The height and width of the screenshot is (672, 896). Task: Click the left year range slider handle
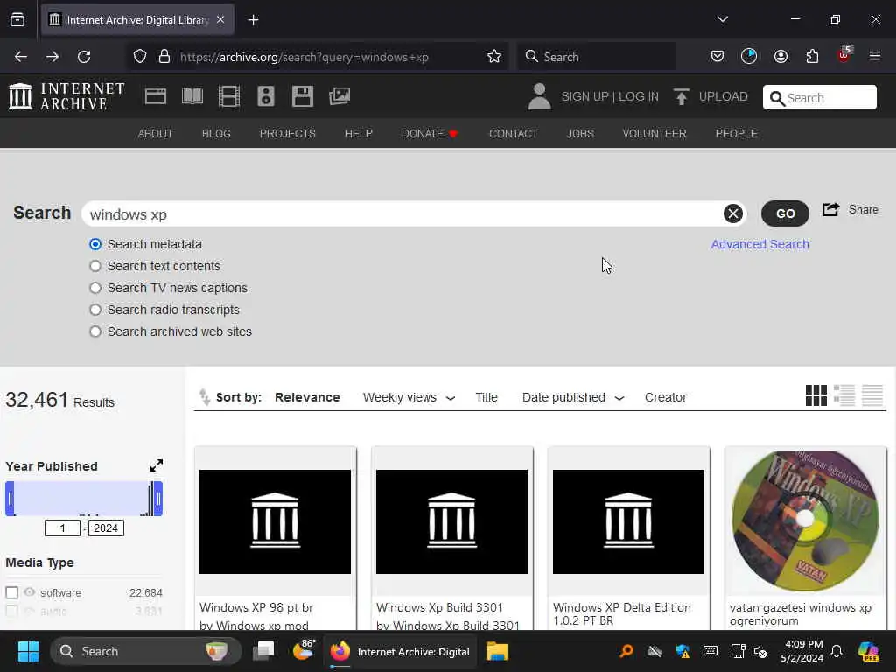[x=10, y=499]
